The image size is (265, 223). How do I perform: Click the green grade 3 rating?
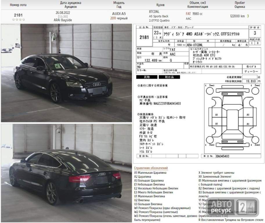tap(248, 16)
